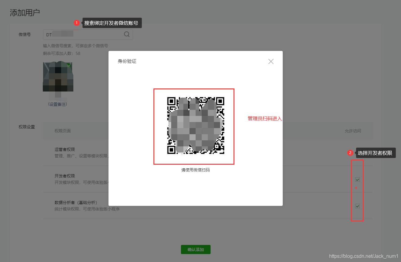The width and height of the screenshot is (401, 262).
Task: Click the search magnifier icon in WeChat ID field
Action: click(127, 34)
